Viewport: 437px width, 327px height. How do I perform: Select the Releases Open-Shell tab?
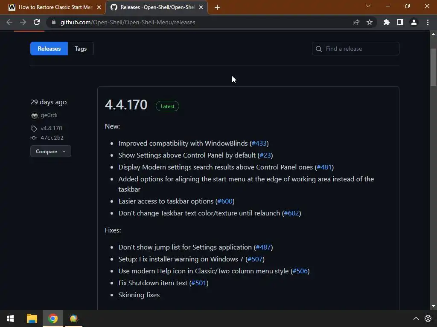(x=157, y=7)
